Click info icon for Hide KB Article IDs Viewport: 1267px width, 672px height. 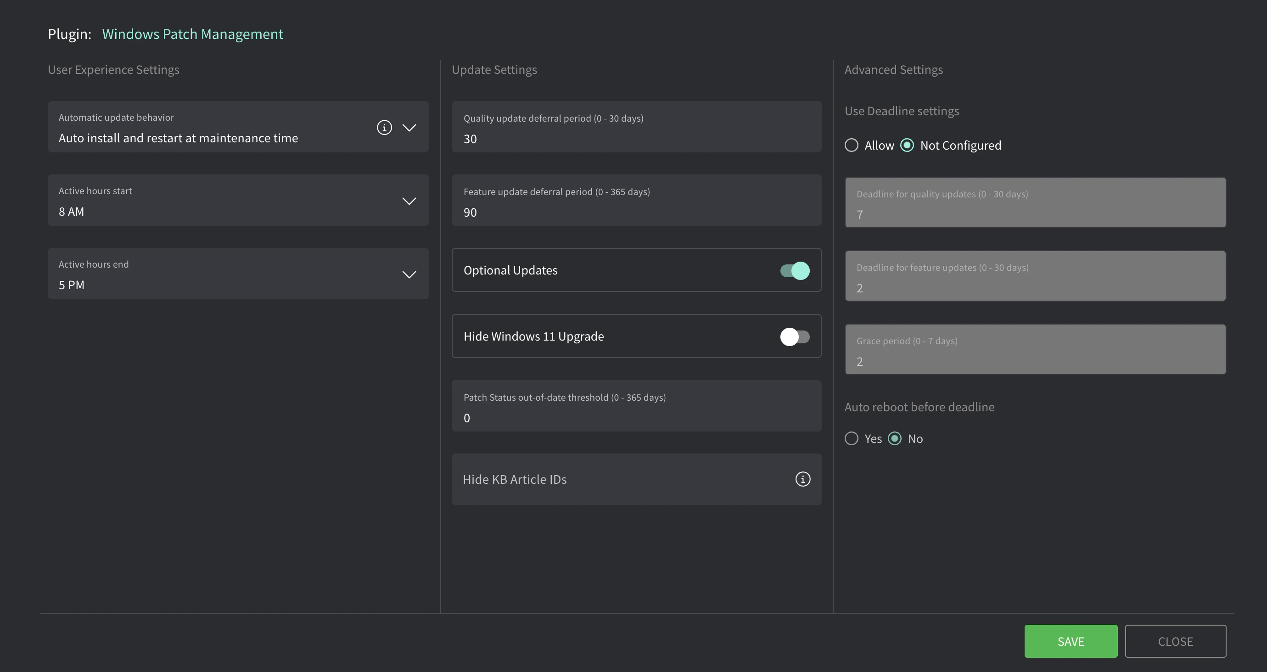click(x=803, y=479)
